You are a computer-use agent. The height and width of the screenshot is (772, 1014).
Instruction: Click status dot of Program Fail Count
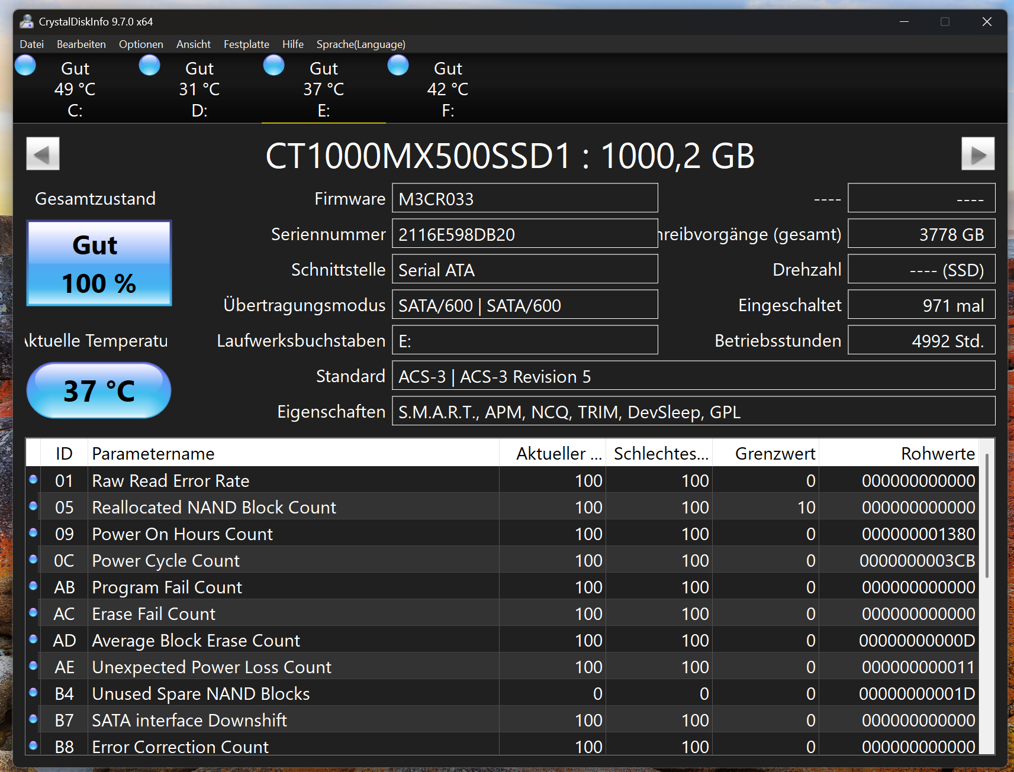[x=33, y=586]
